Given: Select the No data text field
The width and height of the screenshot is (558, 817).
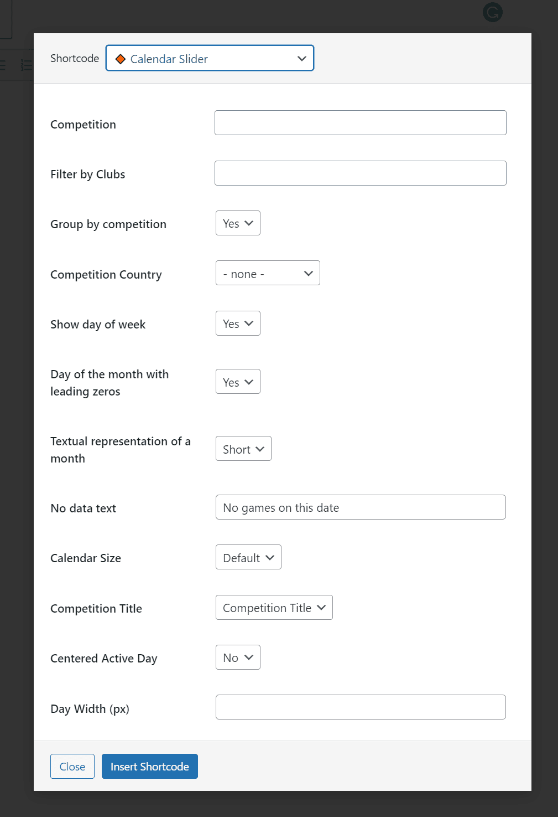Looking at the screenshot, I should click(360, 507).
